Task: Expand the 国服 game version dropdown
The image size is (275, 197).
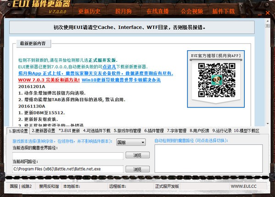Action: click(x=131, y=142)
